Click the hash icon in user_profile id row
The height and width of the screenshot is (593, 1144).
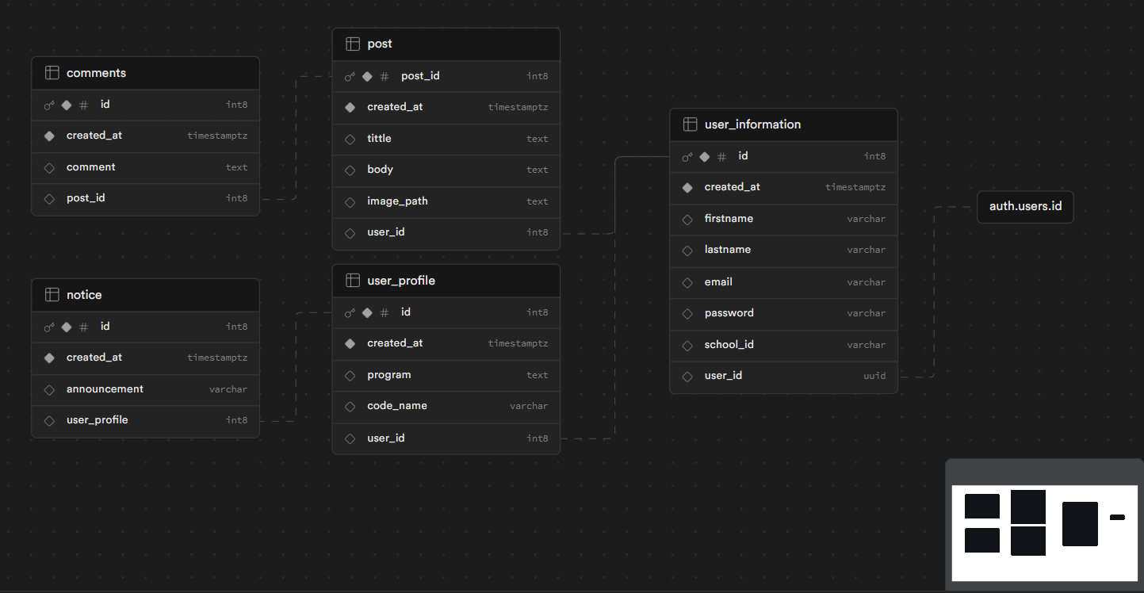(385, 312)
